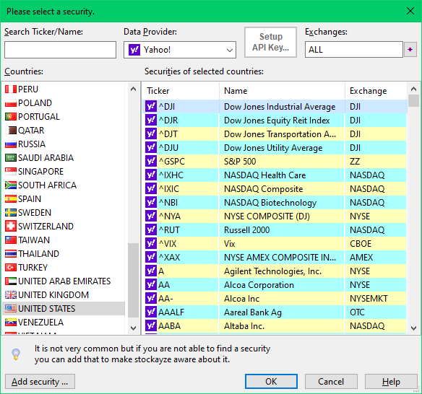The width and height of the screenshot is (422, 394).
Task: Select the ^XAX ticker row
Action: (x=275, y=258)
